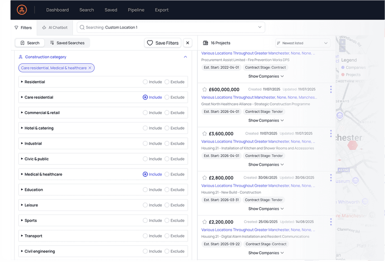The image size is (385, 262).
Task: Close the filter panel with X button
Action: (188, 43)
